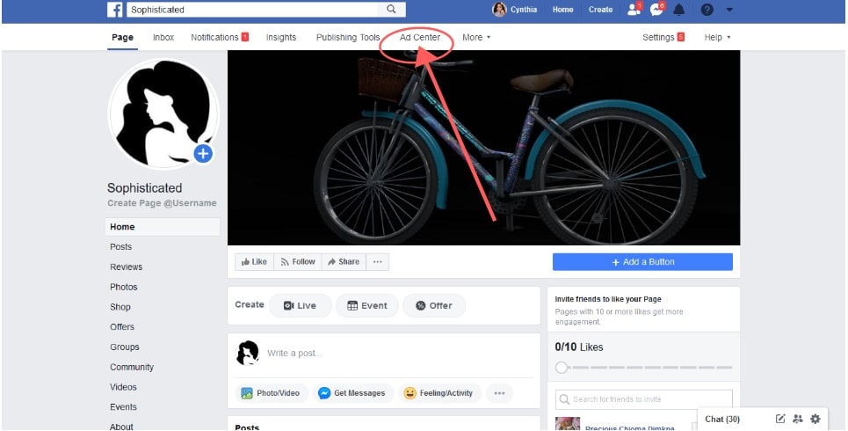This screenshot has height=431, width=848.
Task: Click the search magnifier button
Action: tap(391, 9)
